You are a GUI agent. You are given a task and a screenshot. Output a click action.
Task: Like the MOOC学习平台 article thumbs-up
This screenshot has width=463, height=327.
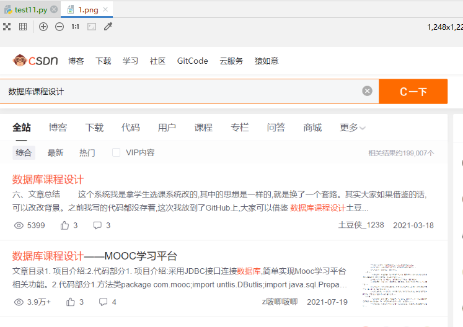click(x=70, y=302)
